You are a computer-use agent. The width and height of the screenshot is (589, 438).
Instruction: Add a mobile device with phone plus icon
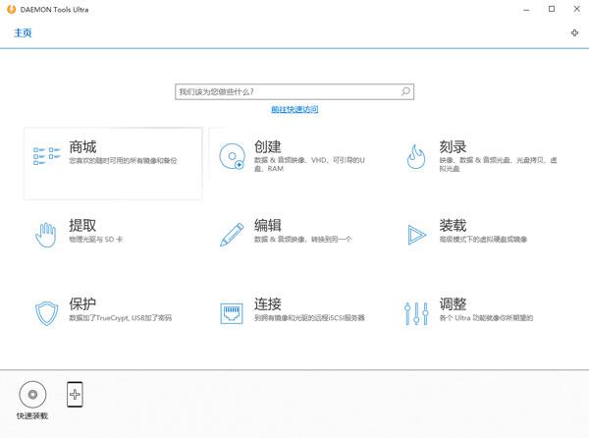point(75,395)
